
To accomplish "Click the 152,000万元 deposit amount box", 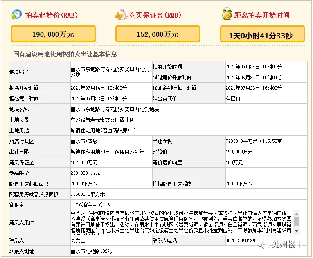I will coord(158,34).
